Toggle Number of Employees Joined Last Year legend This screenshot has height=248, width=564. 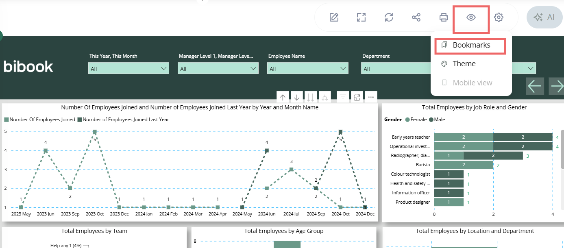coord(123,120)
